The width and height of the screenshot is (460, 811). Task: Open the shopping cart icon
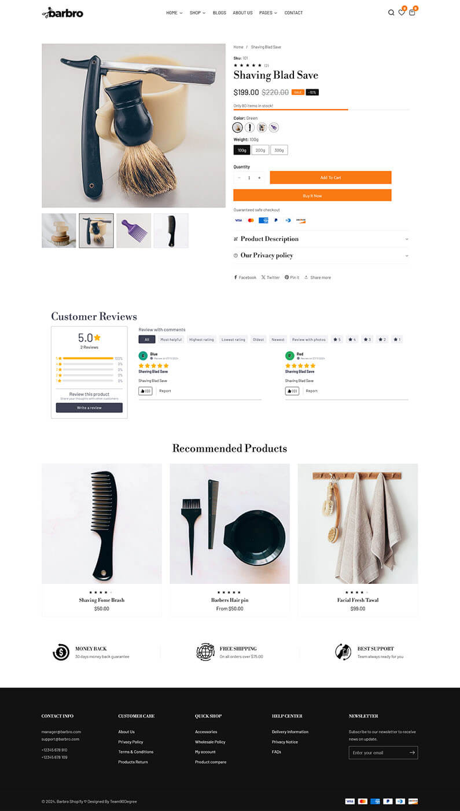click(x=412, y=13)
